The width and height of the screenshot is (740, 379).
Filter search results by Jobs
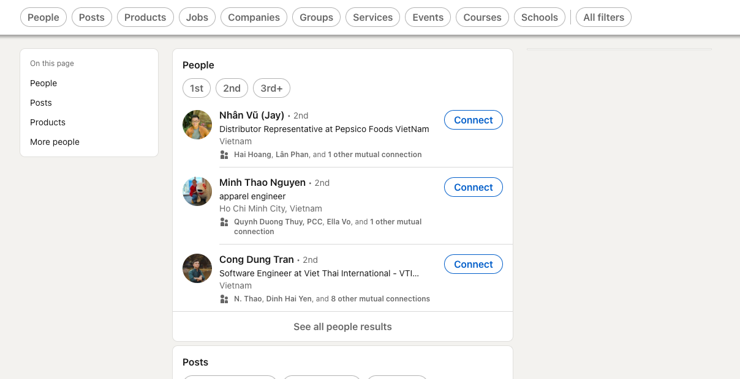coord(197,17)
